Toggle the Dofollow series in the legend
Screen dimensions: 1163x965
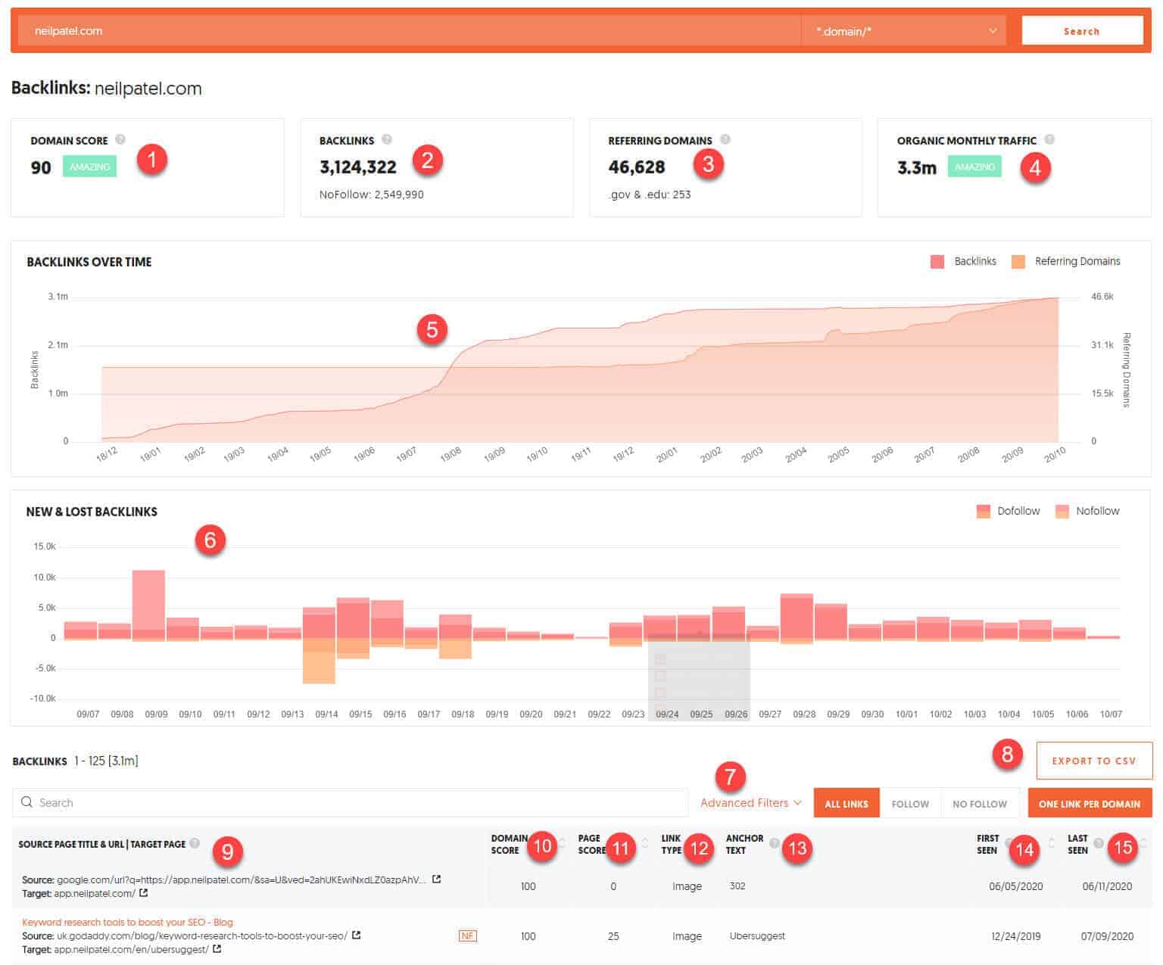tap(1009, 511)
